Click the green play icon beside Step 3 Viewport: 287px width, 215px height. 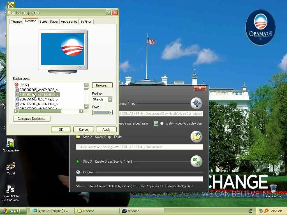[x=78, y=162]
